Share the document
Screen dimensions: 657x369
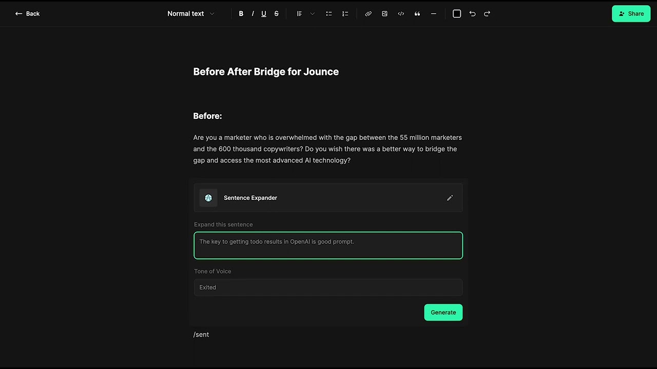tap(631, 14)
